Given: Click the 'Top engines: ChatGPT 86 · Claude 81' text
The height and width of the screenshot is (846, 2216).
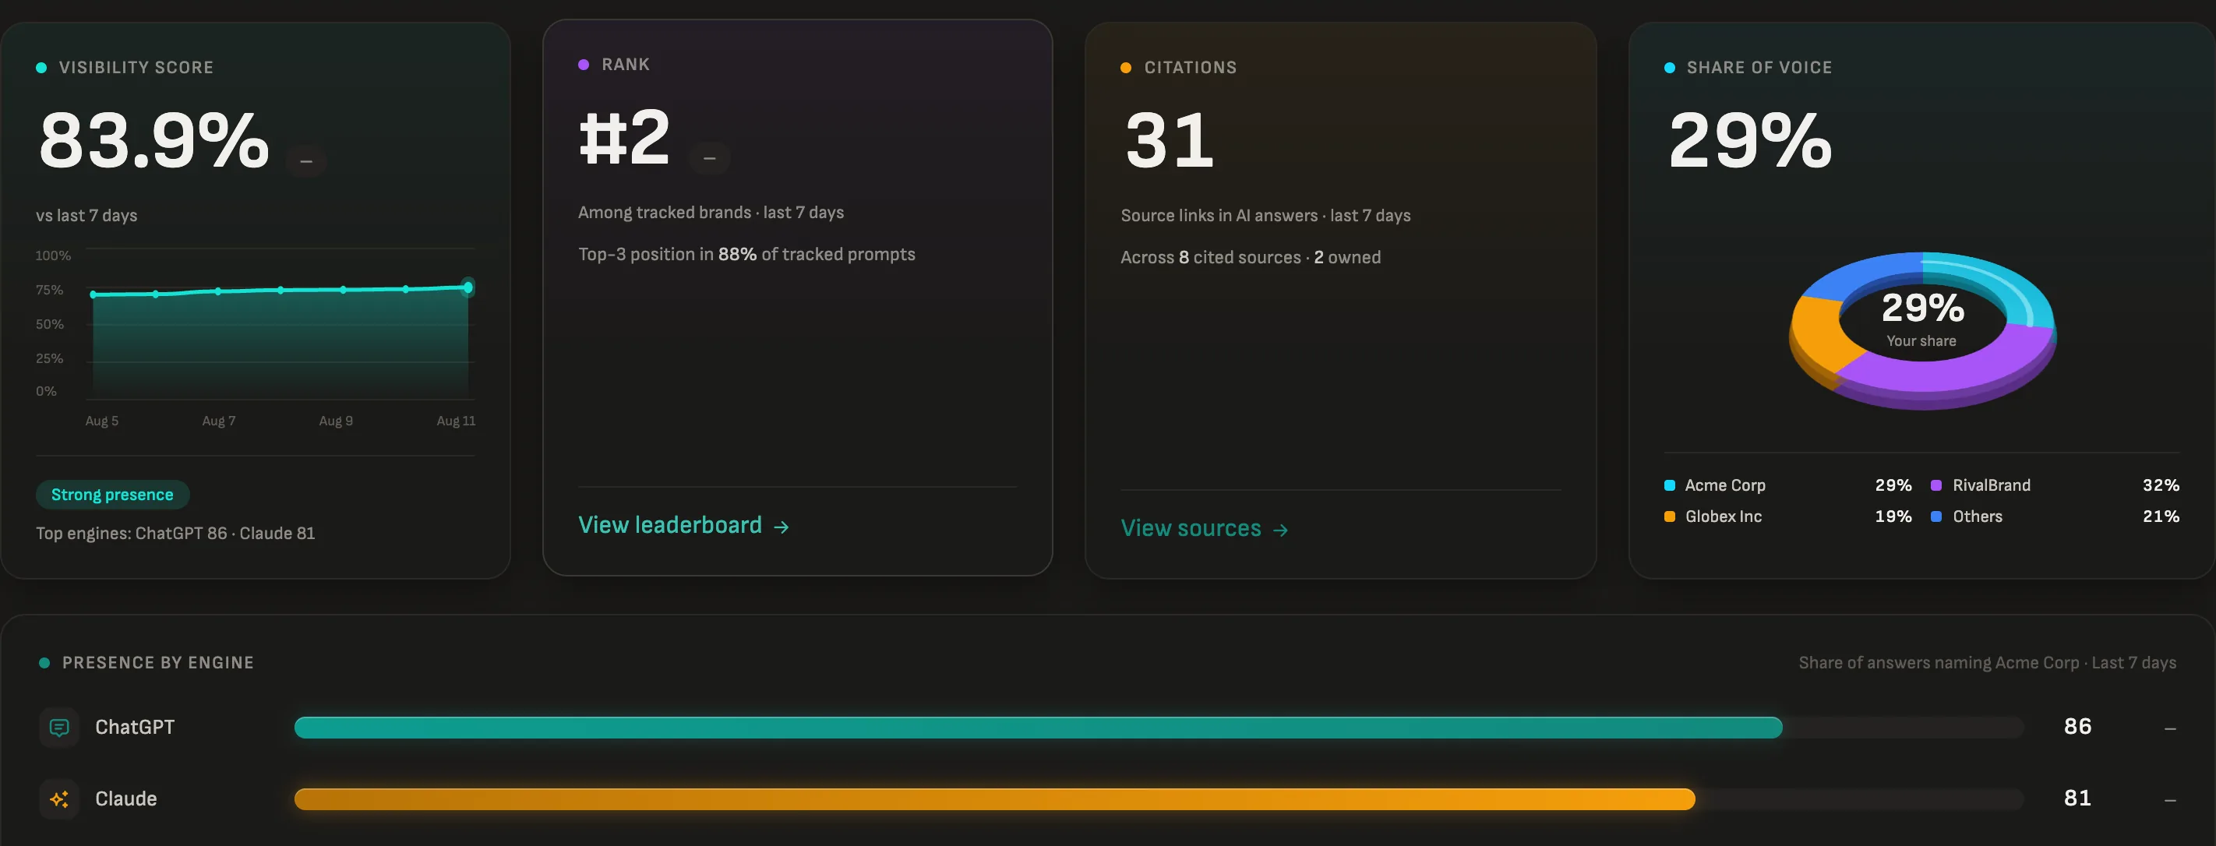Looking at the screenshot, I should [175, 533].
